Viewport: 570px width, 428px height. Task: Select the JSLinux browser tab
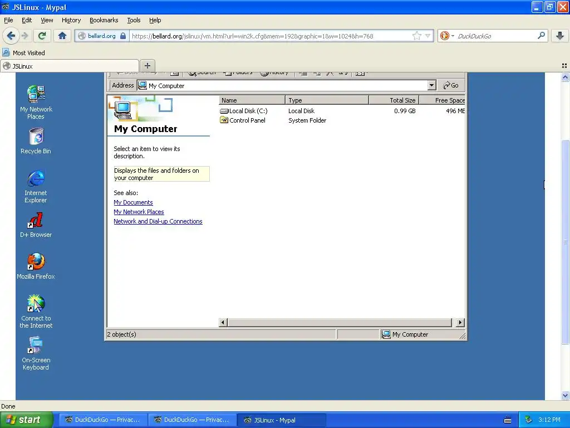[x=70, y=66]
